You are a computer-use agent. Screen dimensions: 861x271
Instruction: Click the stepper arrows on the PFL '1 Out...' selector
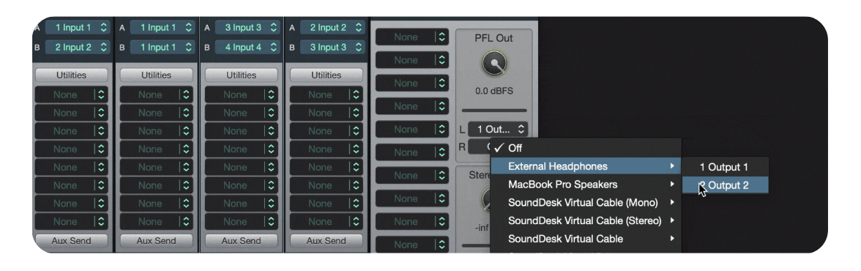click(521, 130)
